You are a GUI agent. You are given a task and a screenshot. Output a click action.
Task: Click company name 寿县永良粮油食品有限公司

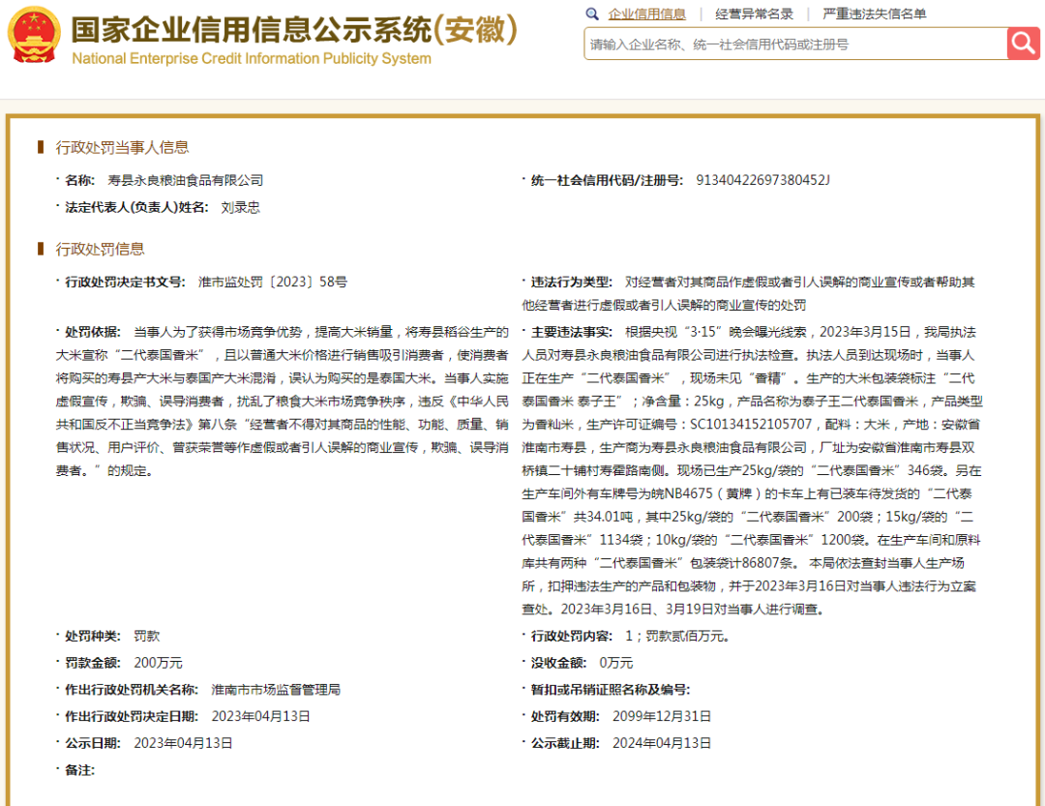(x=185, y=180)
